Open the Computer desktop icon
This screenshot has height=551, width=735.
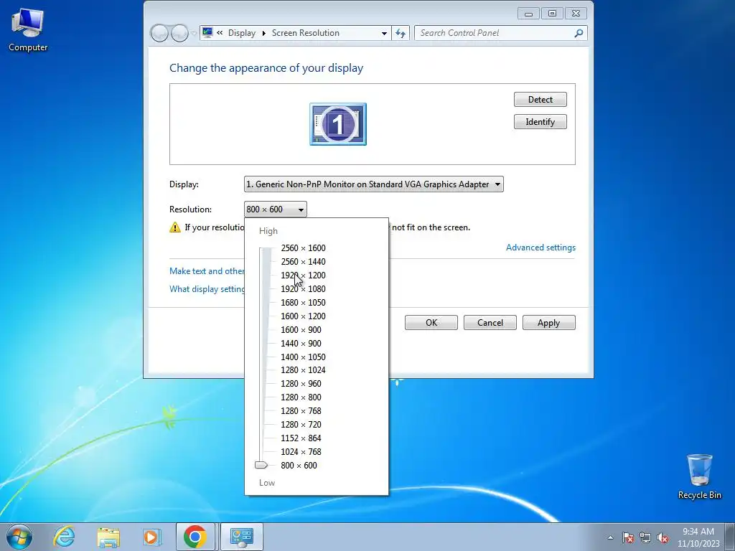[28, 30]
